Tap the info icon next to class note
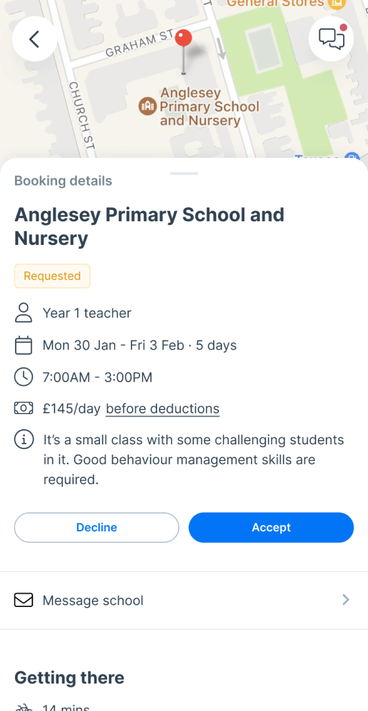This screenshot has height=711, width=368. (24, 440)
